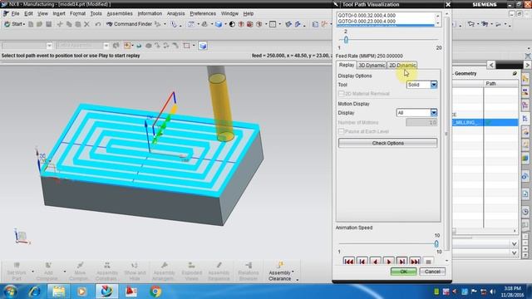The width and height of the screenshot is (532, 299).
Task: Click the shaded cube rendering style icon
Action: point(219,24)
